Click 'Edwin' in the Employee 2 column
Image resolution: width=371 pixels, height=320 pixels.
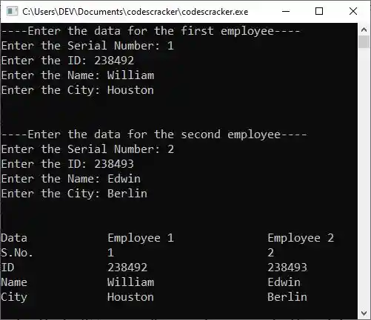(284, 282)
